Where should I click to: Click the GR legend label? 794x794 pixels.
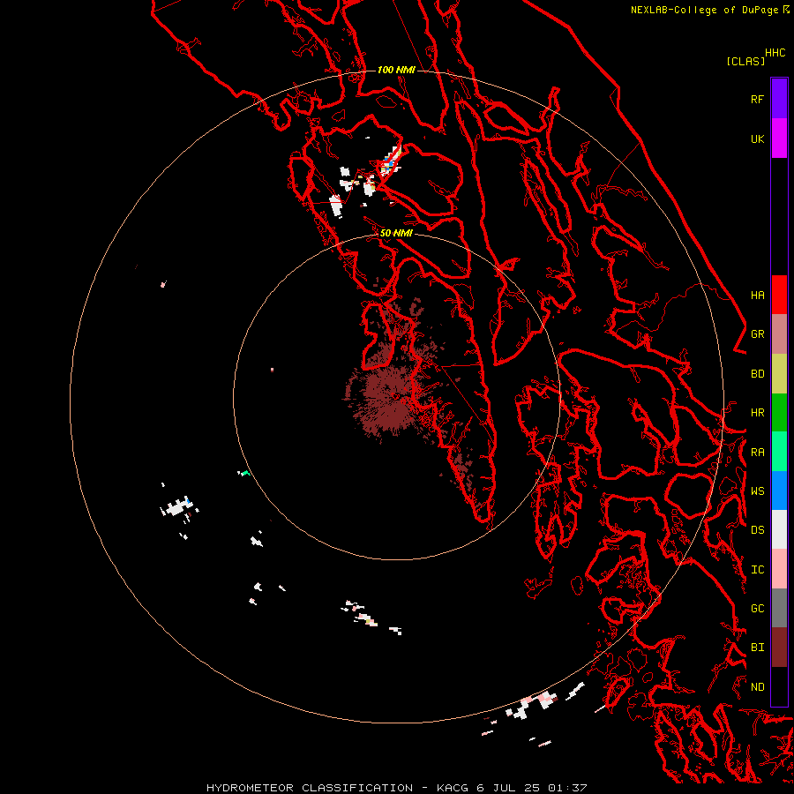pos(757,334)
